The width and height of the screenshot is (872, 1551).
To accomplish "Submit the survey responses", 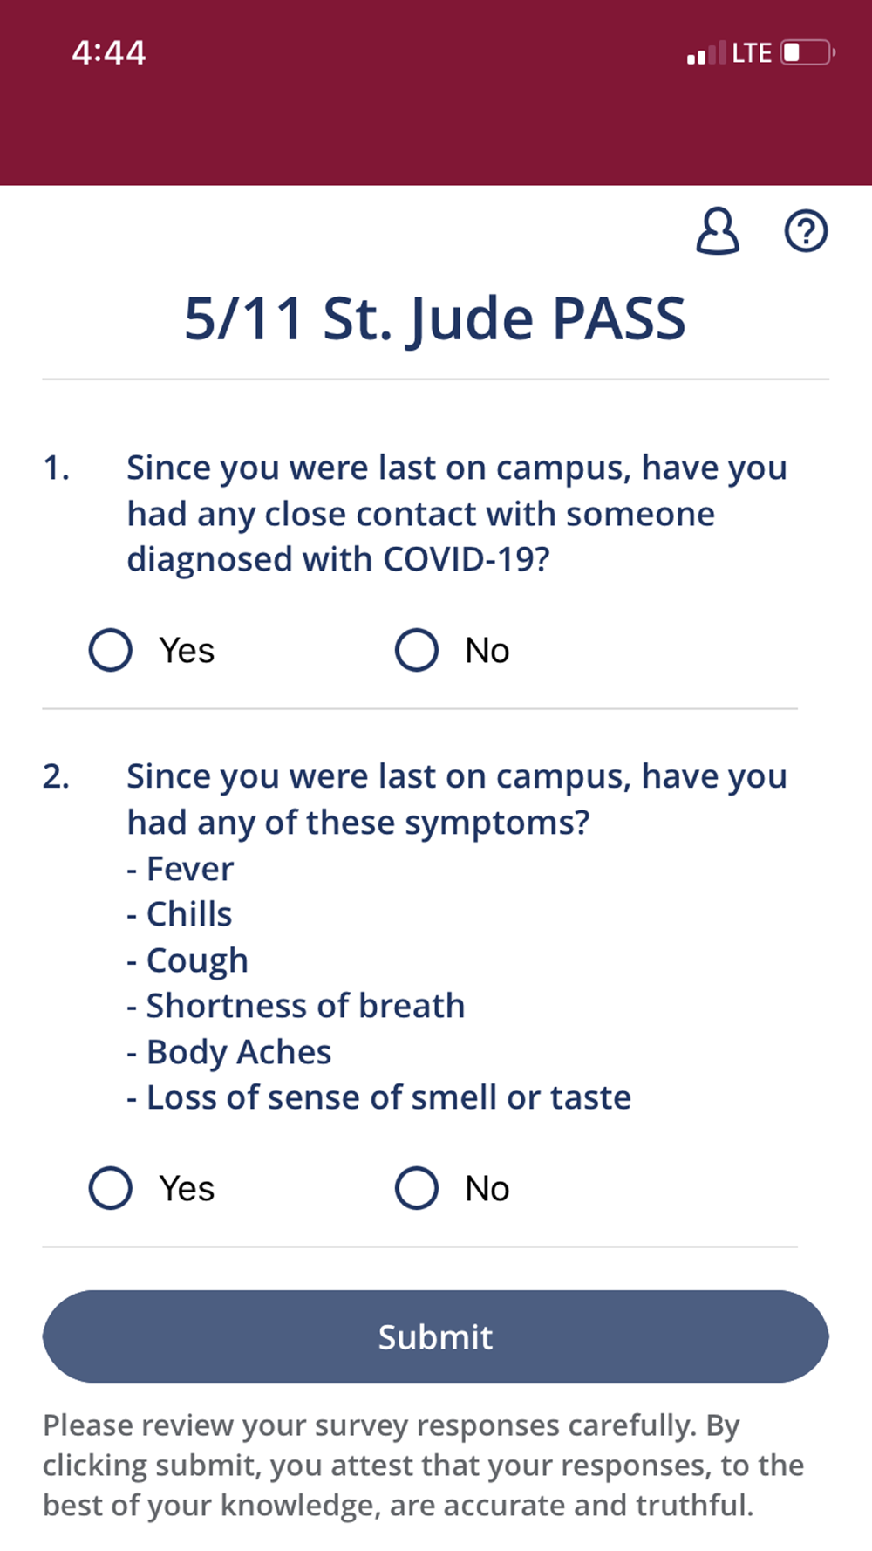I will [x=435, y=1336].
